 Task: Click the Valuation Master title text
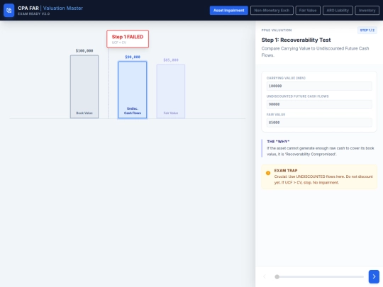[x=63, y=8]
